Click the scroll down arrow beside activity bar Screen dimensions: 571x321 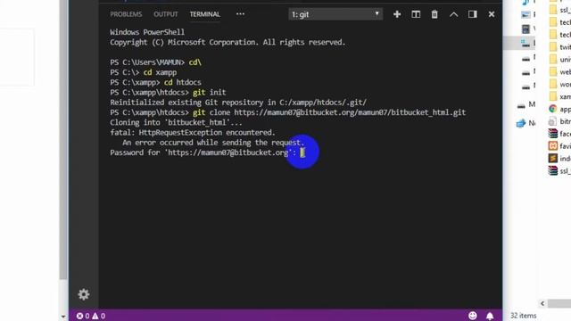tap(63, 317)
